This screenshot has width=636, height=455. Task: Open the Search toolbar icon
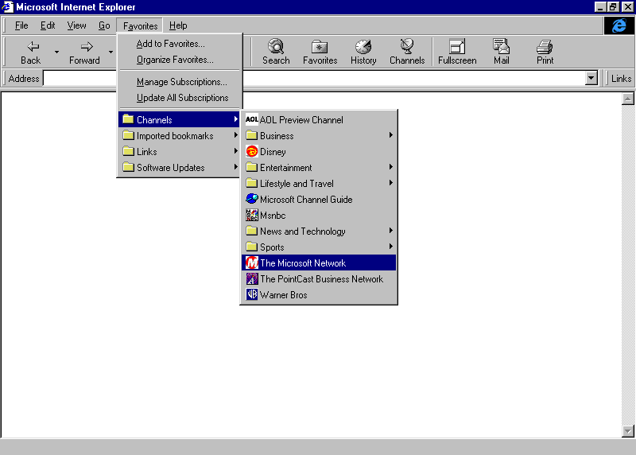(x=276, y=52)
